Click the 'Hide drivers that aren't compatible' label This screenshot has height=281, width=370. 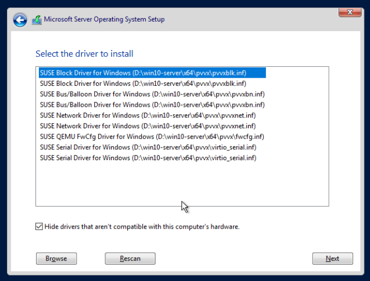142,226
